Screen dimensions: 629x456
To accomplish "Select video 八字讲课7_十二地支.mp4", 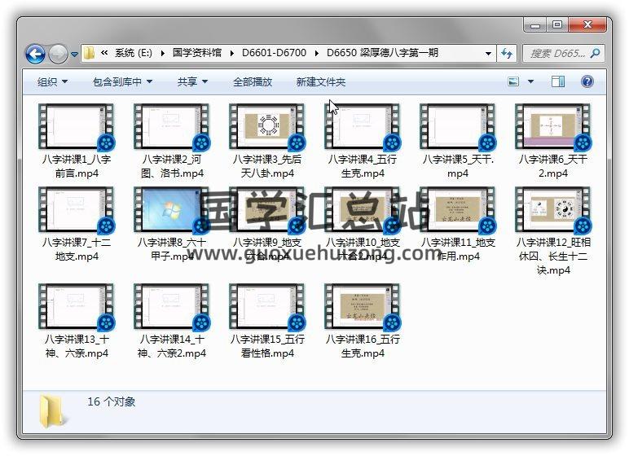I will [x=77, y=224].
